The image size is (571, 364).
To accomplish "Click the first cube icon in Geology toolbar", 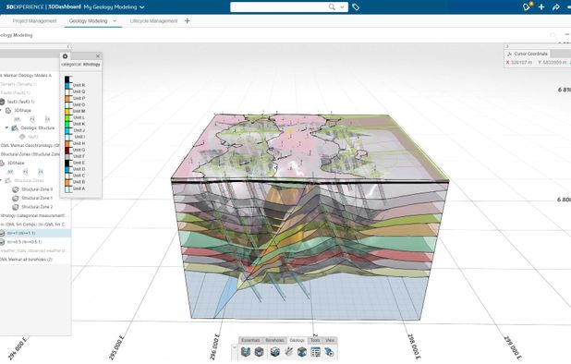I will coord(246,352).
